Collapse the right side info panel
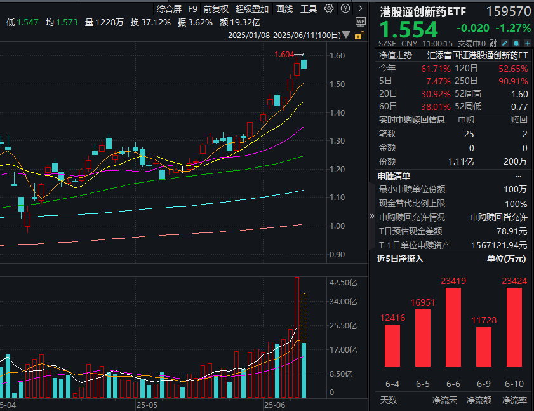The height and width of the screenshot is (411, 534). click(x=372, y=216)
